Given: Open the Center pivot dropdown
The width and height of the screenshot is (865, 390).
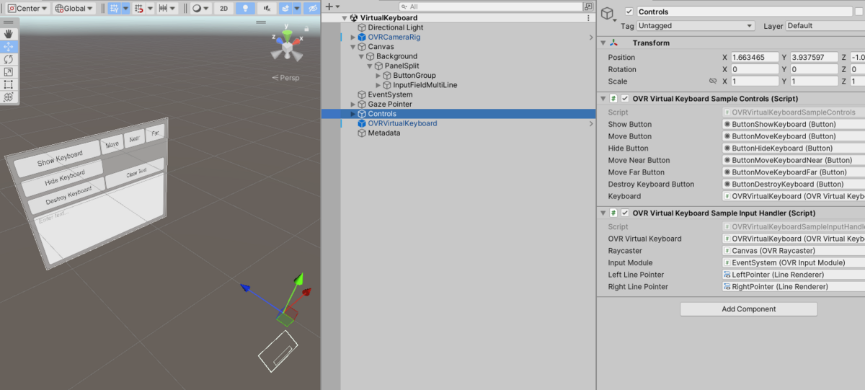Looking at the screenshot, I should pyautogui.click(x=28, y=9).
